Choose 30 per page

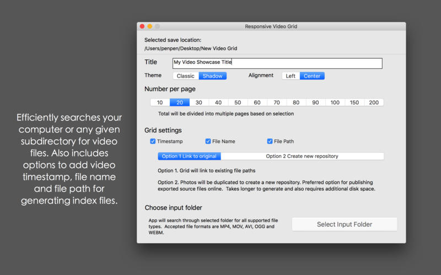(x=199, y=102)
